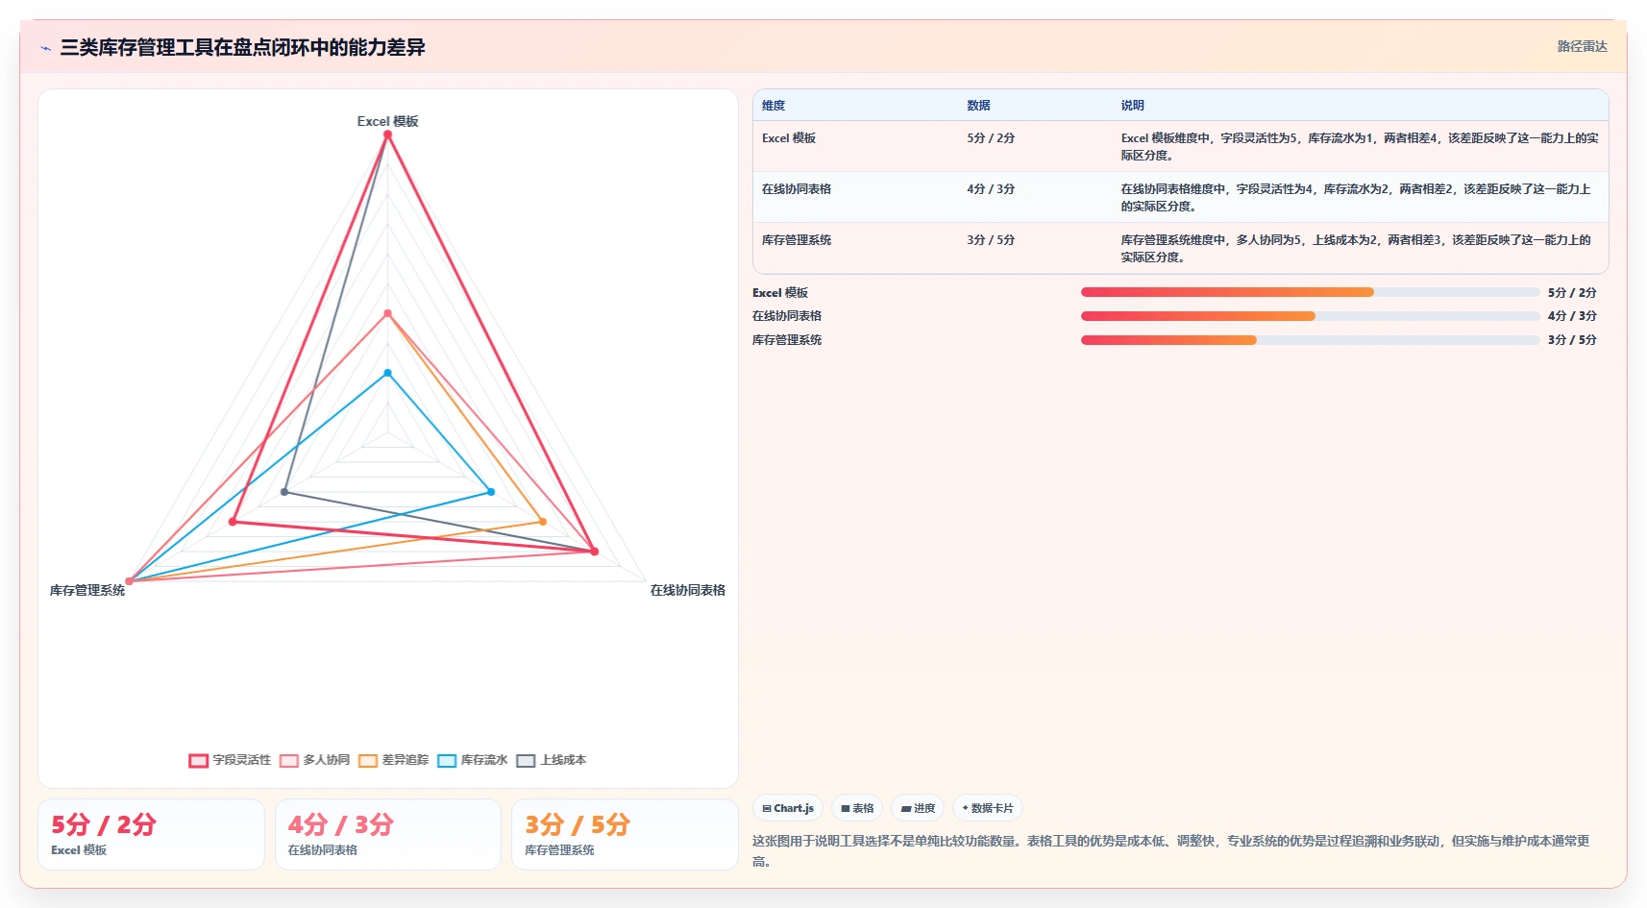Click 4分 / 3分 in the table
Viewport: 1647px width, 908px height.
point(991,189)
